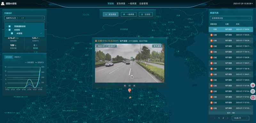
Task: Select the 病害统计 tab
Action: 18,57
